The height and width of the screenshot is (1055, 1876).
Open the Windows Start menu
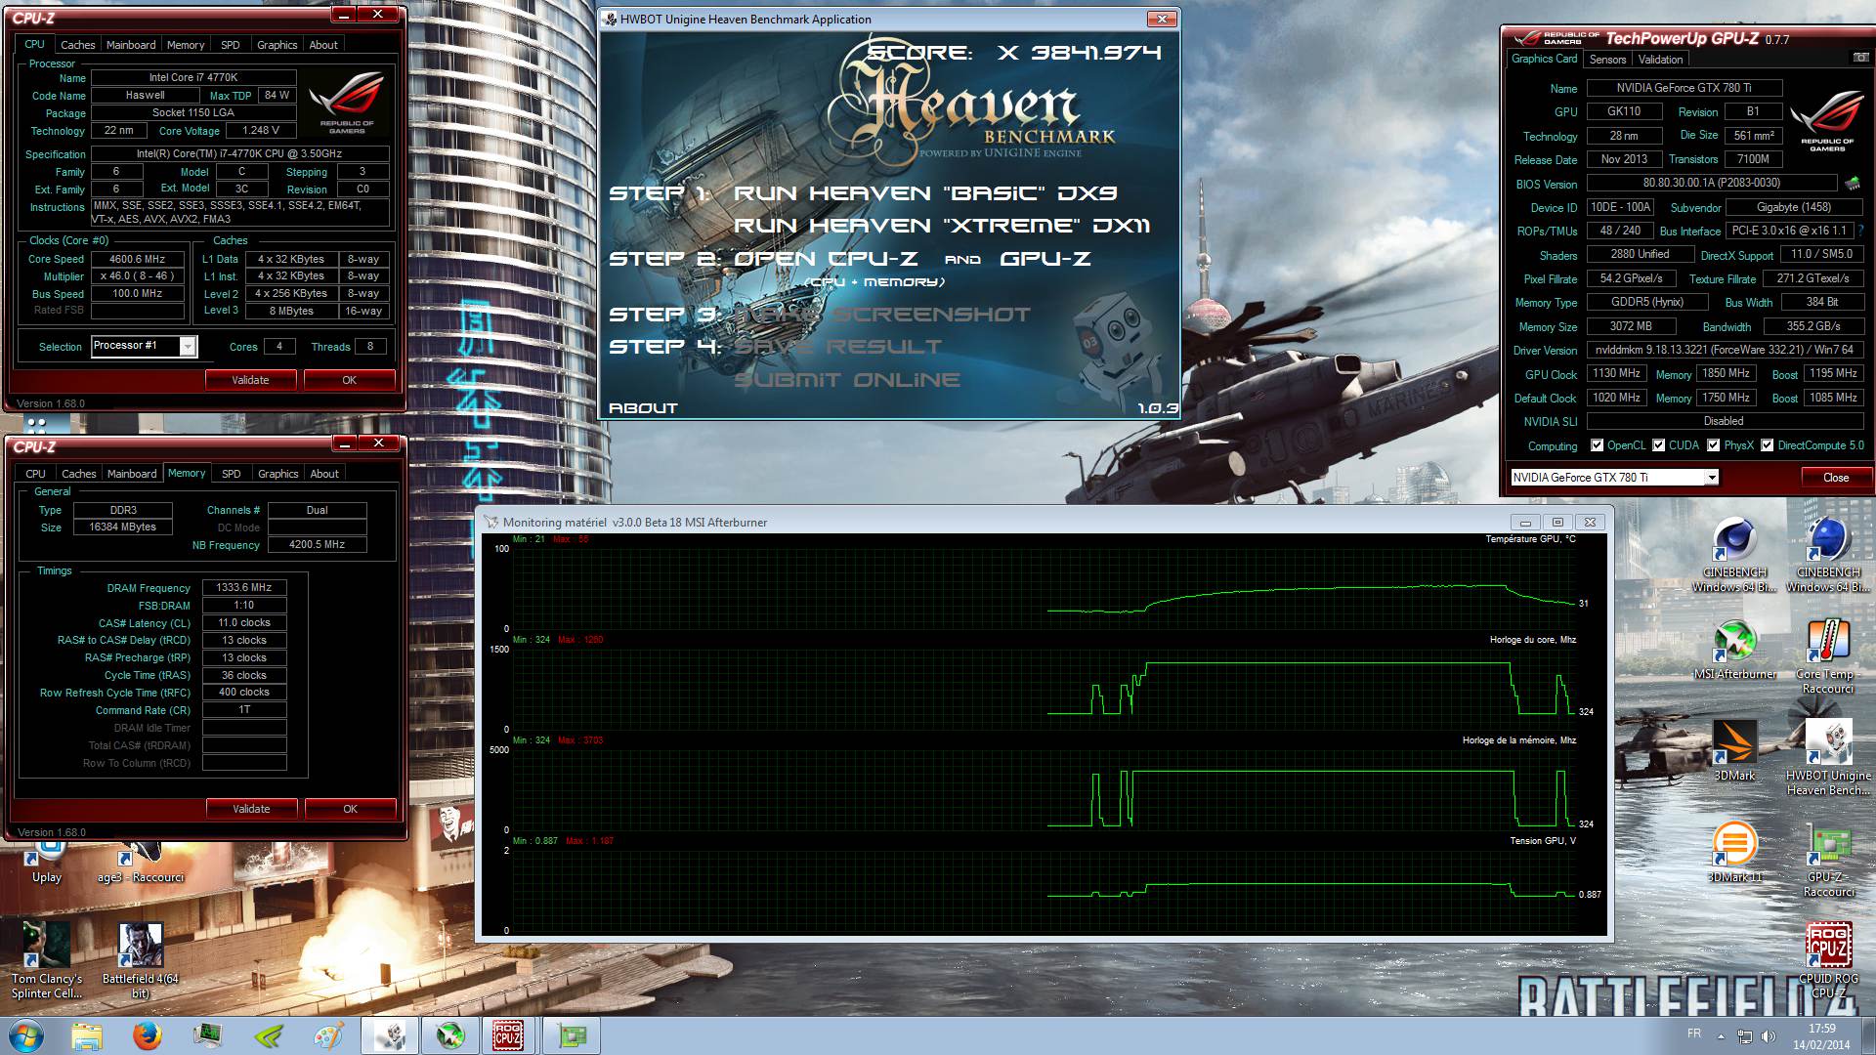(25, 1035)
